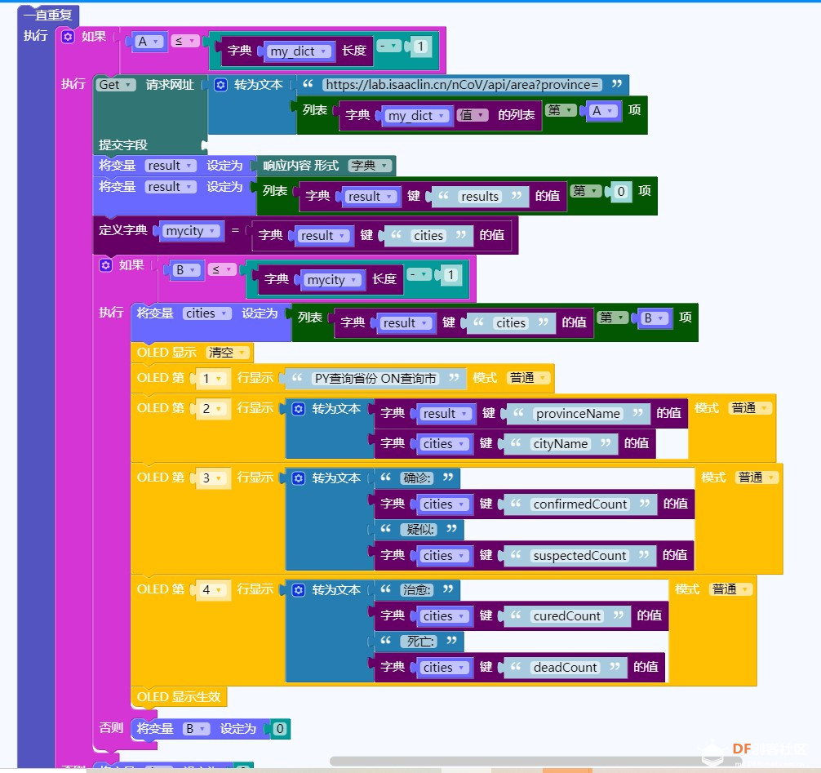Click the number 0 in 否则 B block
The width and height of the screenshot is (821, 773).
[x=280, y=729]
